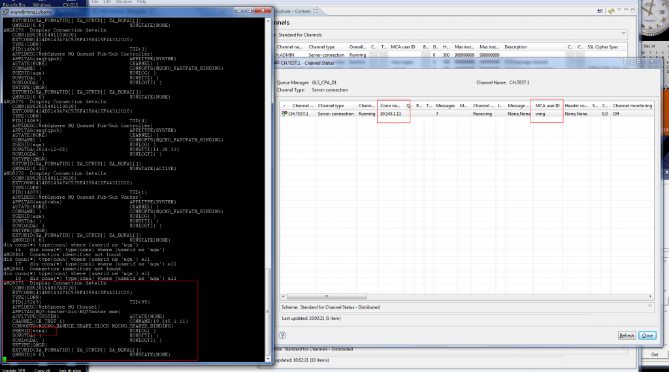The image size is (669, 372).
Task: Click CHANNEL(CH.TEST.1) text in terminal
Action: [39, 321]
